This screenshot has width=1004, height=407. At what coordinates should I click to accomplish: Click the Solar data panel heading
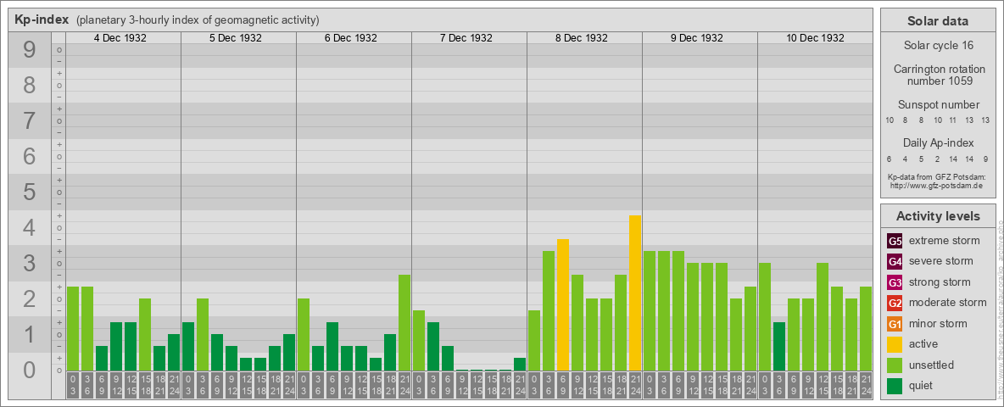(937, 21)
